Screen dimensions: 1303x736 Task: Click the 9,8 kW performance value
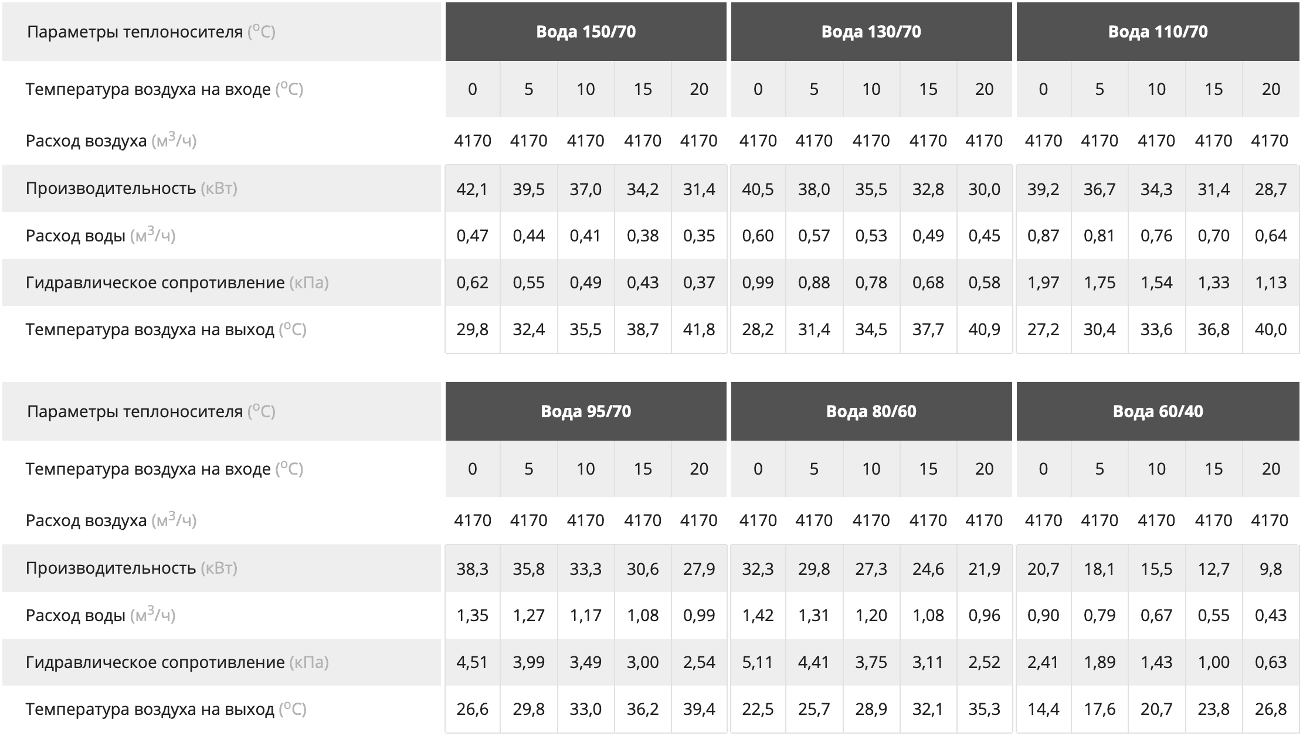point(1271,569)
